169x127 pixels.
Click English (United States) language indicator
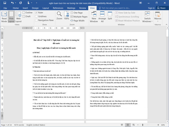pyautogui.click(x=36, y=125)
